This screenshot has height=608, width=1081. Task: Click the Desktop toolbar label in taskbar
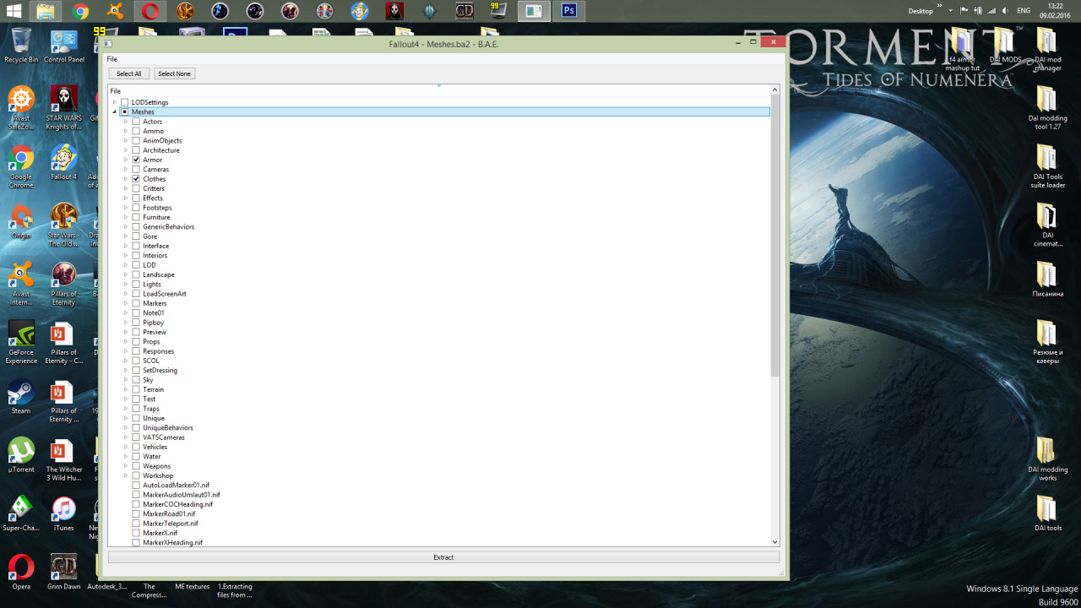tap(921, 11)
